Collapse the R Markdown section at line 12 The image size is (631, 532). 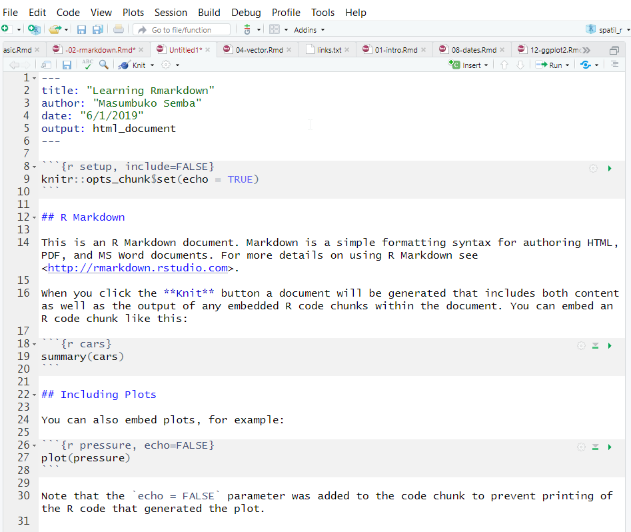coord(35,217)
